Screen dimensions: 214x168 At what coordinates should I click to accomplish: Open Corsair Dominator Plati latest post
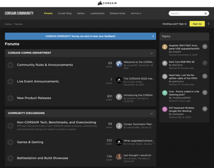tap(138, 124)
